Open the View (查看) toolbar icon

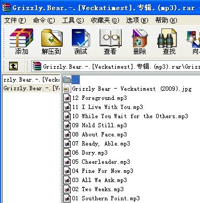(110, 41)
